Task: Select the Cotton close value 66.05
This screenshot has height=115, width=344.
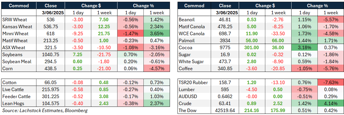Action: [x=51, y=83]
